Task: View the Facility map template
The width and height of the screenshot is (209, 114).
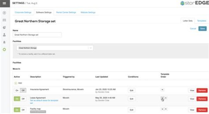Action: pyautogui.click(x=192, y=110)
